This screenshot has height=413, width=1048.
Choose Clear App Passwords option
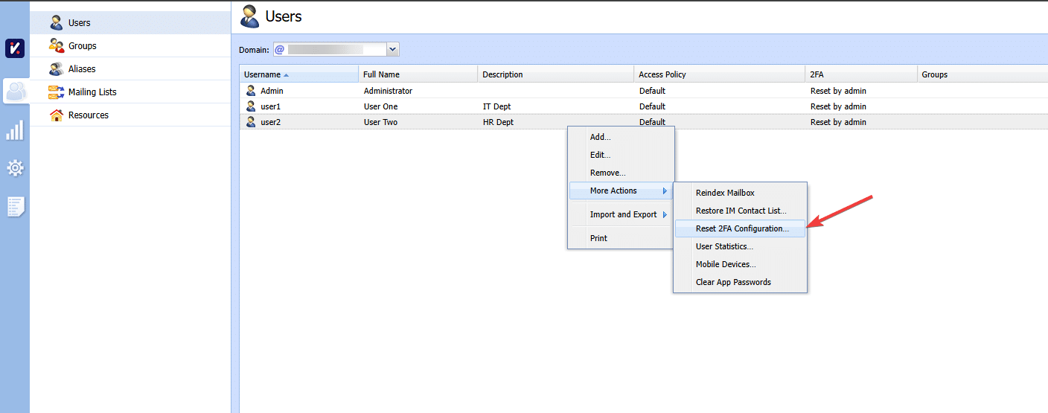732,283
